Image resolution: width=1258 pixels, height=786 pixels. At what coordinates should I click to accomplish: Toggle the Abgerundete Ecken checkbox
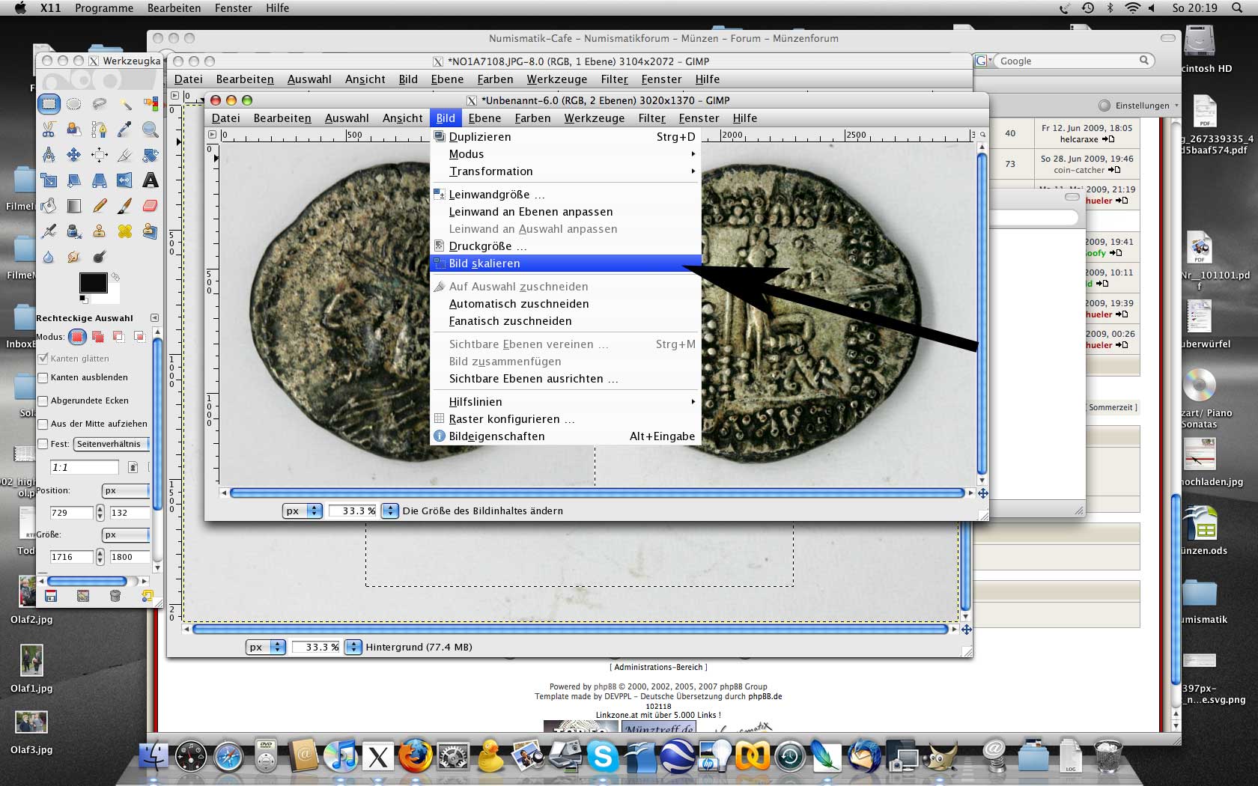(x=43, y=401)
